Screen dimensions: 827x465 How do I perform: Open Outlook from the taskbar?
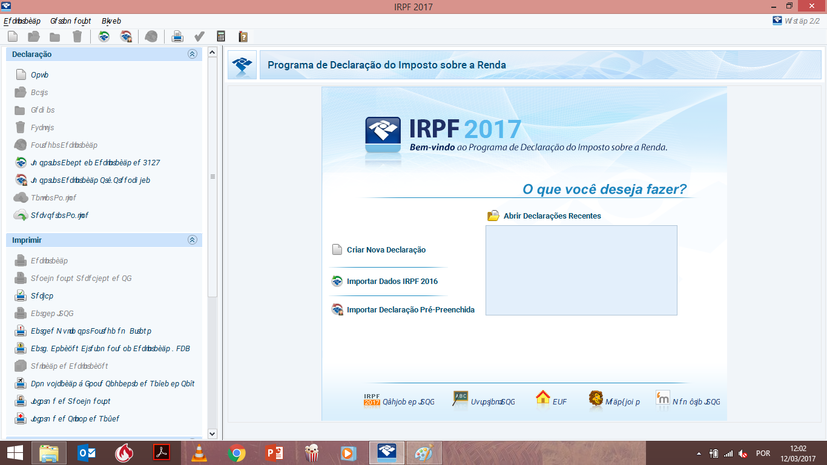(87, 453)
